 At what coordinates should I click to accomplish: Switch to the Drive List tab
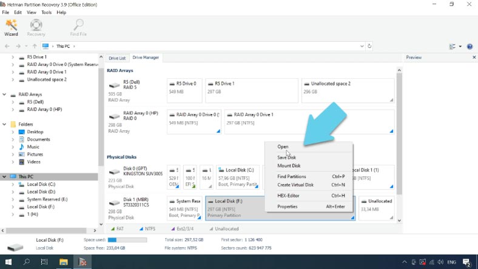[x=117, y=58]
